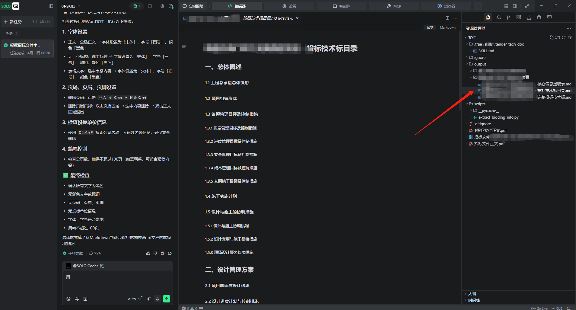Screen dimensions: 576x310
Task: Attach an image to the chat
Action: point(85,299)
